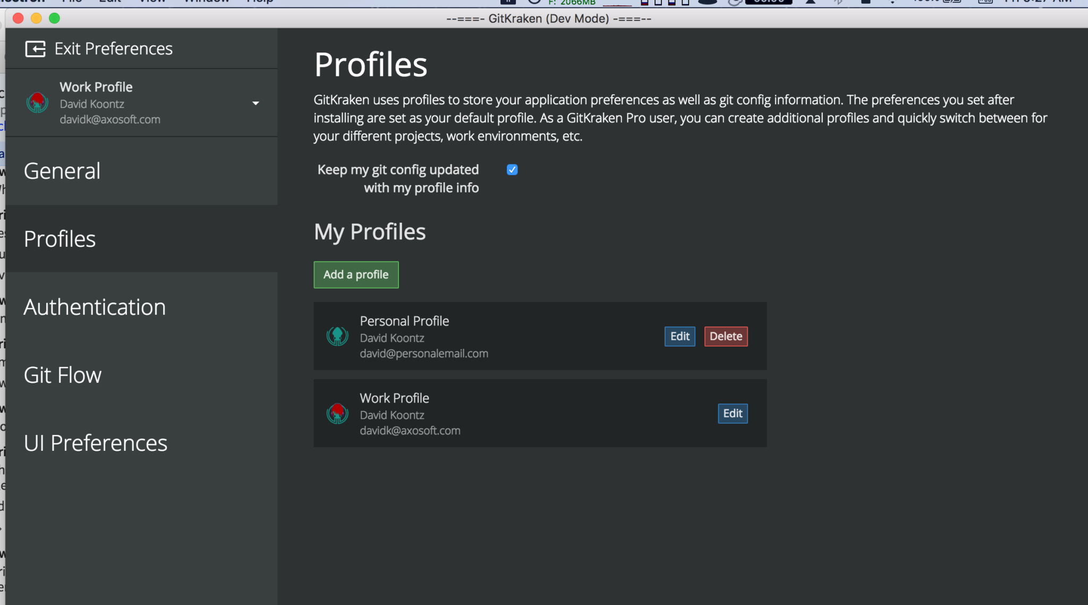Click the Add a profile button
This screenshot has height=605, width=1088.
pos(355,274)
